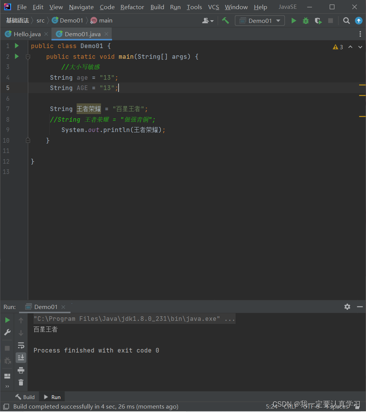Open the user account icon menu

(208, 21)
